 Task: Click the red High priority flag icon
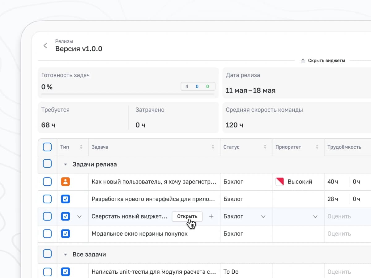279,182
